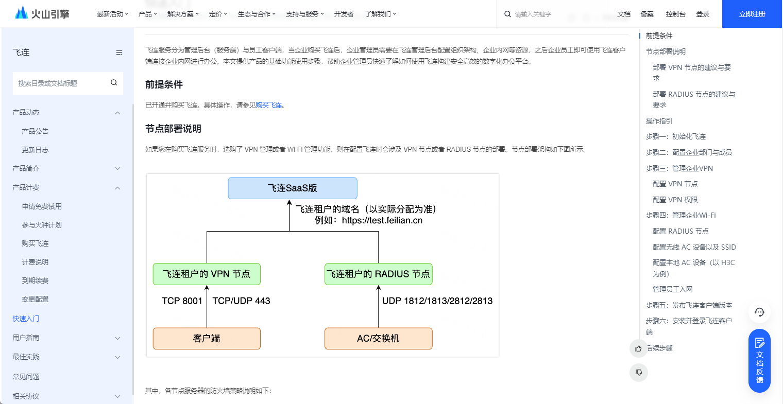
Task: Open the 文档反馈 feedback button
Action: [x=759, y=361]
